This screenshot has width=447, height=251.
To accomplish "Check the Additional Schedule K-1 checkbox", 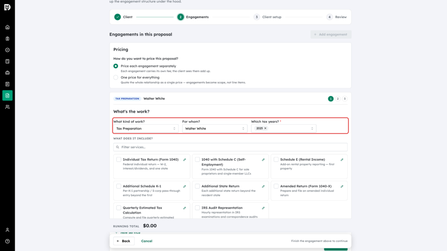I will (119, 186).
